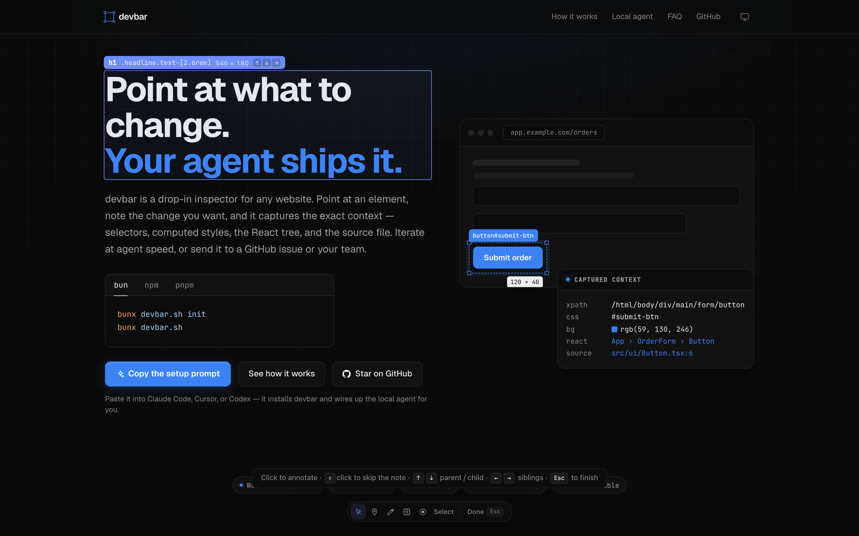
Task: Select the cursor select tool in devbar toolbar
Action: tap(358, 512)
